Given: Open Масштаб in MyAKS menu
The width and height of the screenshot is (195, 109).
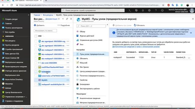Looking at the screenshot, I should tap(83, 63).
